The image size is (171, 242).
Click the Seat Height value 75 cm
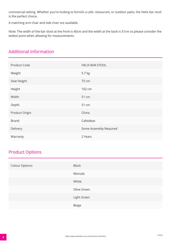coord(86,81)
